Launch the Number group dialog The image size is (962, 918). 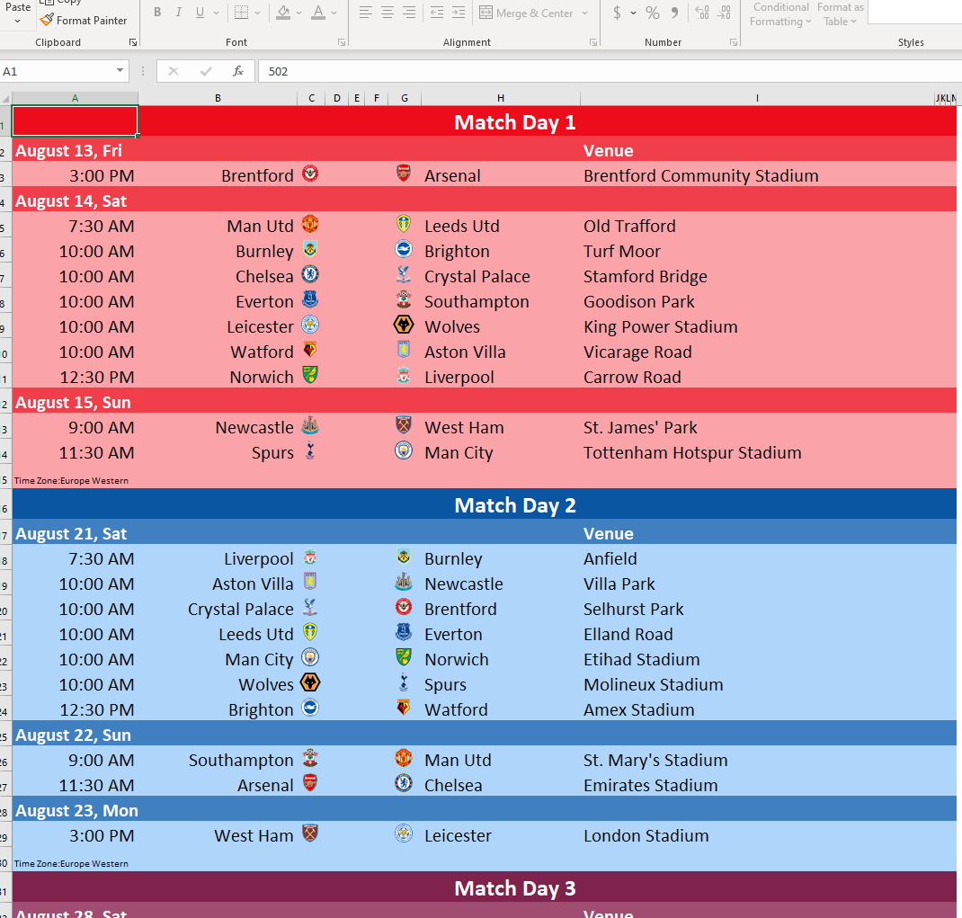click(x=733, y=42)
